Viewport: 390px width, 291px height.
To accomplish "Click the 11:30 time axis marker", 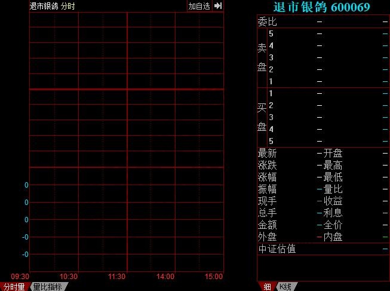I will (x=117, y=277).
